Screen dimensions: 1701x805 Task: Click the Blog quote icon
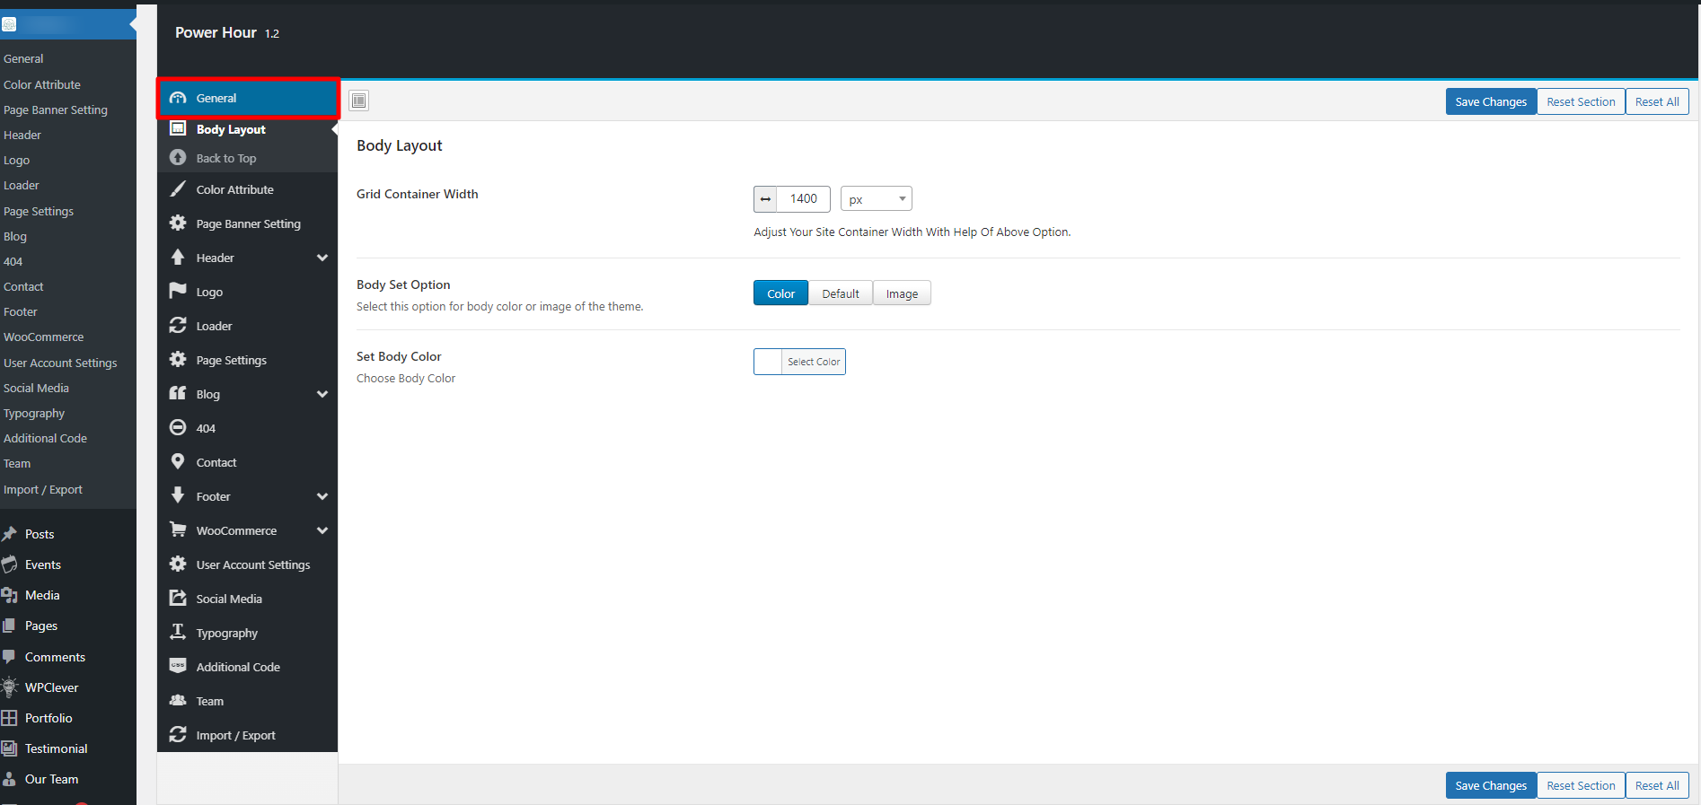point(178,393)
